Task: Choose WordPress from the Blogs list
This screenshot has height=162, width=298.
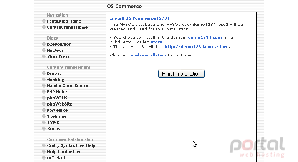Action: [58, 56]
